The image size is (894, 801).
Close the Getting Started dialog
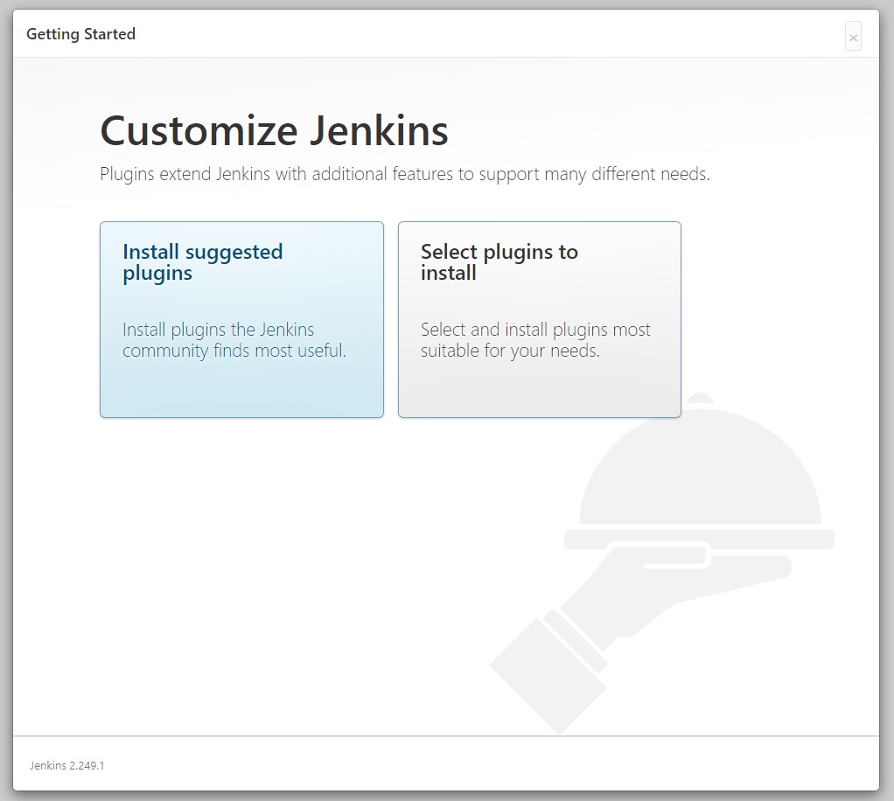pos(853,37)
